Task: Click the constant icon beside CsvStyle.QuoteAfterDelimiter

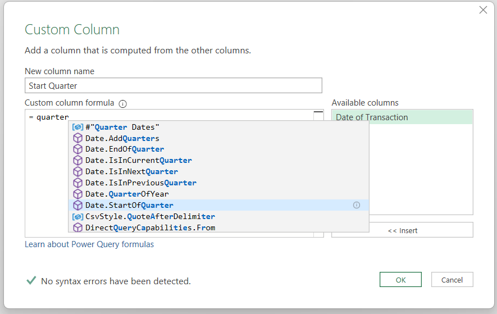Action: [x=77, y=217]
